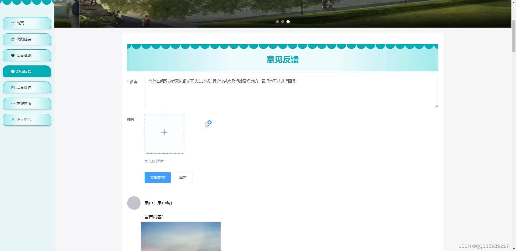The width and height of the screenshot is (516, 251).
Task: Click the plus icon to upload image
Action: point(164,132)
